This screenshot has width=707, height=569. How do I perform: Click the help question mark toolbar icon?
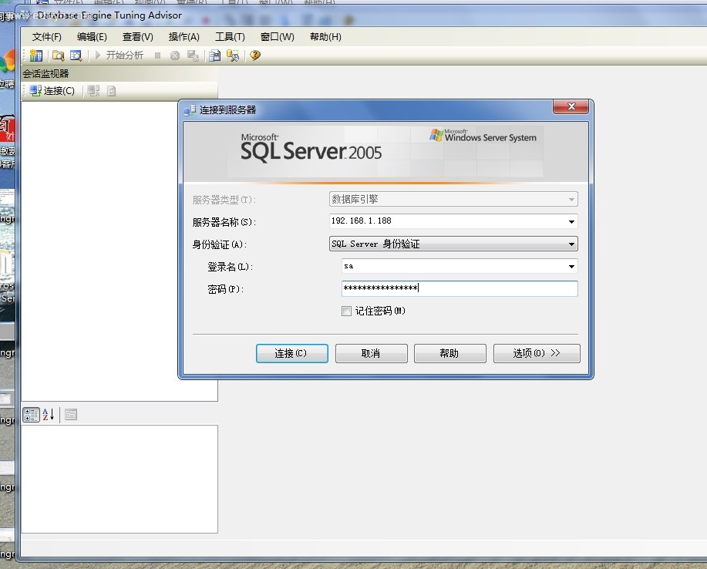(x=255, y=56)
